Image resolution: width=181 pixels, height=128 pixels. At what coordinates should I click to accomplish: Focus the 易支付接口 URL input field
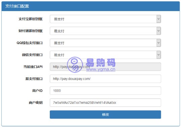pos(105,79)
